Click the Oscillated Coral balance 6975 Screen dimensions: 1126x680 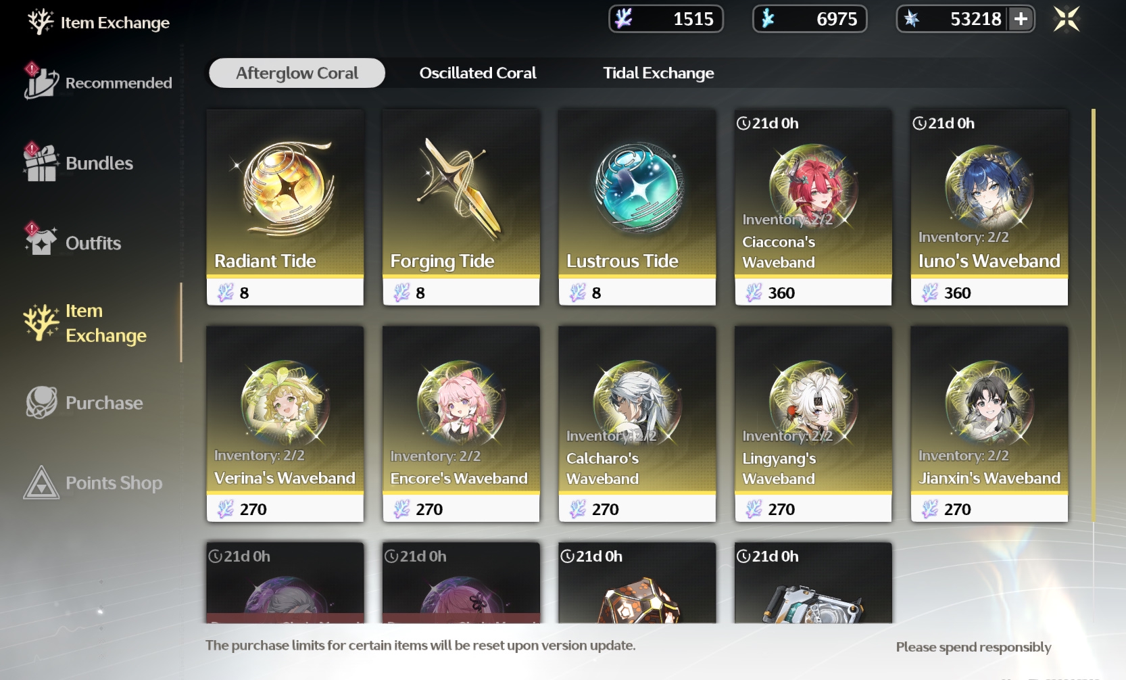tap(810, 19)
